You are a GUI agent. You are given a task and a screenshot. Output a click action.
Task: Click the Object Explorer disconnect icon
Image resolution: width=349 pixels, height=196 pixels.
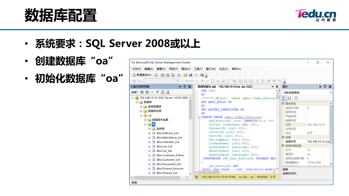(147, 92)
